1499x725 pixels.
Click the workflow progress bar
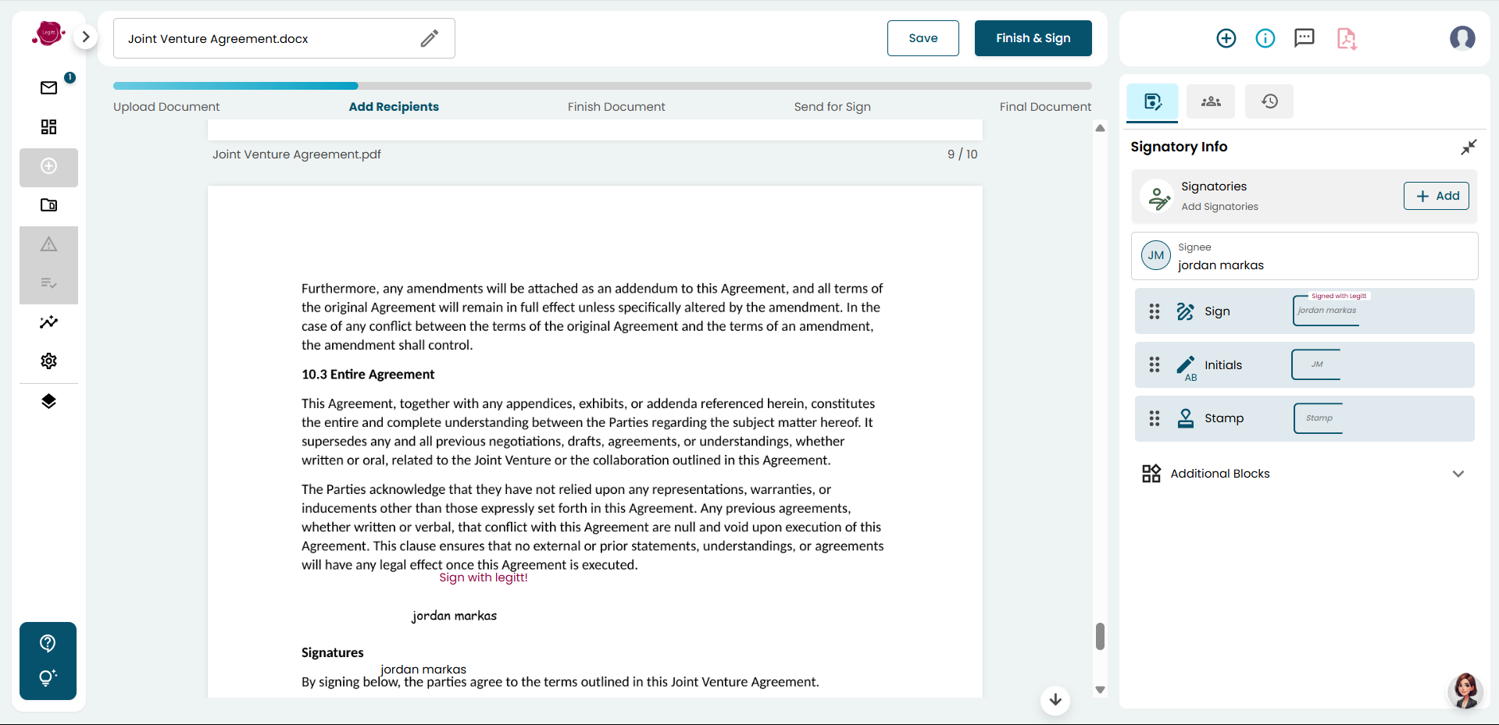(x=602, y=86)
